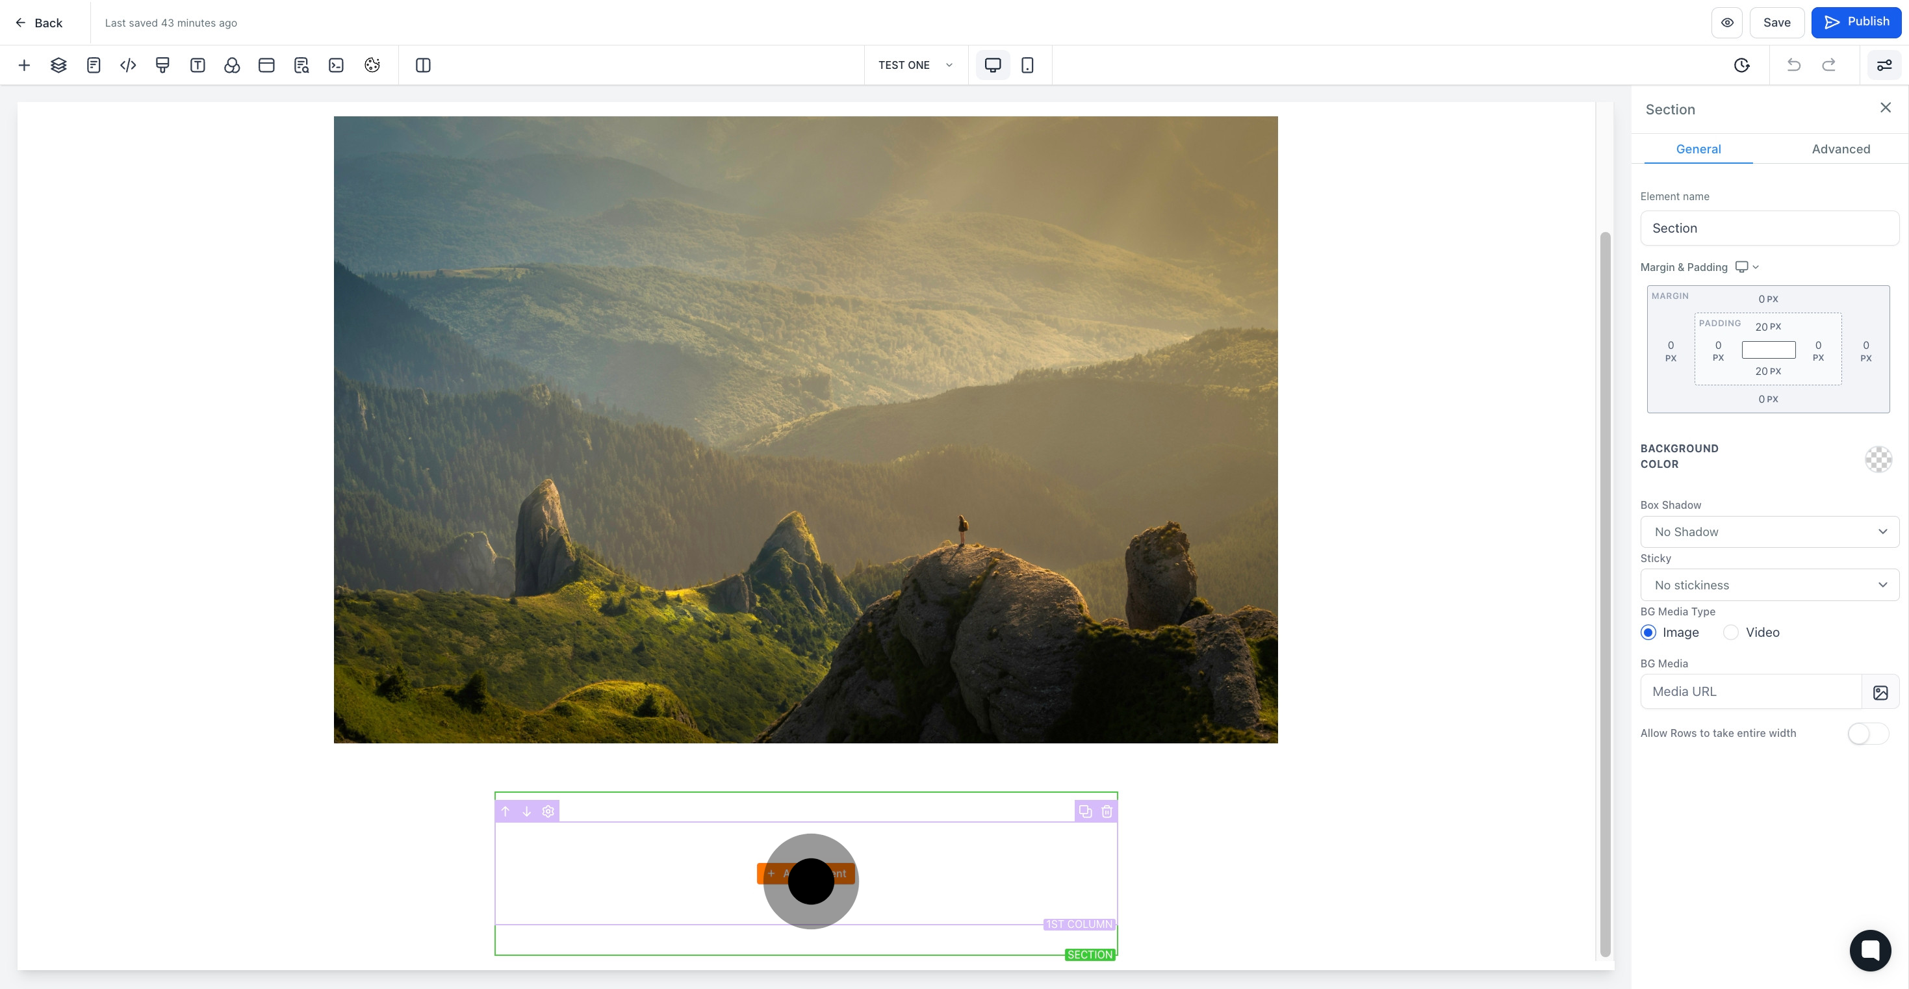1909x989 pixels.
Task: Open the paint brush styling icon
Action: pos(163,65)
